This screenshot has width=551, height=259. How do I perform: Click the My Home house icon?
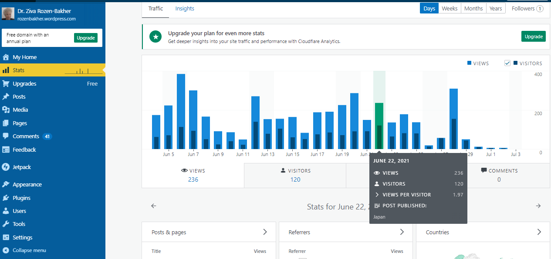pyautogui.click(x=6, y=57)
